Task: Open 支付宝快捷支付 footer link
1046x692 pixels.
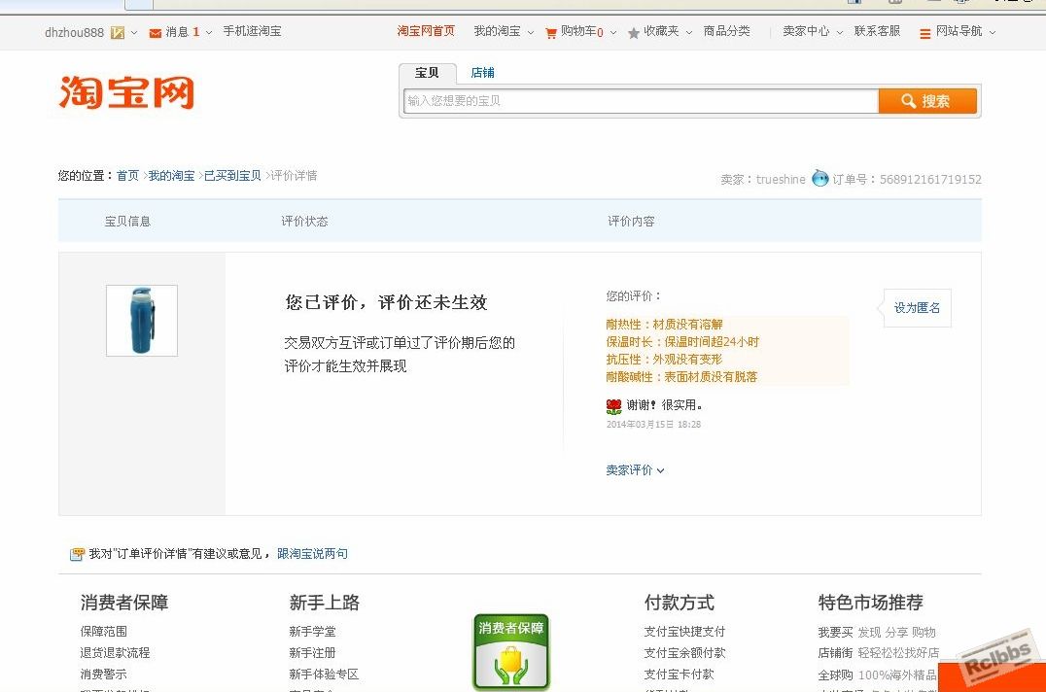Action: [x=684, y=632]
